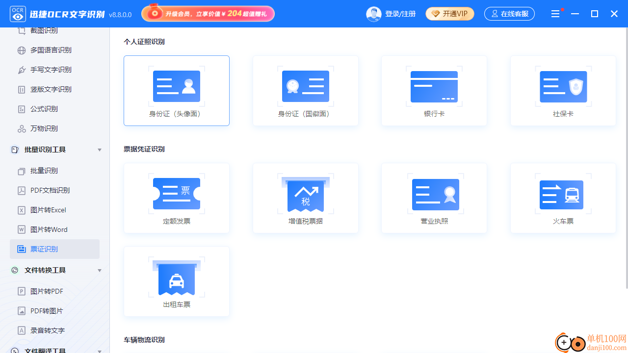
Task: Click the object icon for 万物识别
Action: coord(22,128)
